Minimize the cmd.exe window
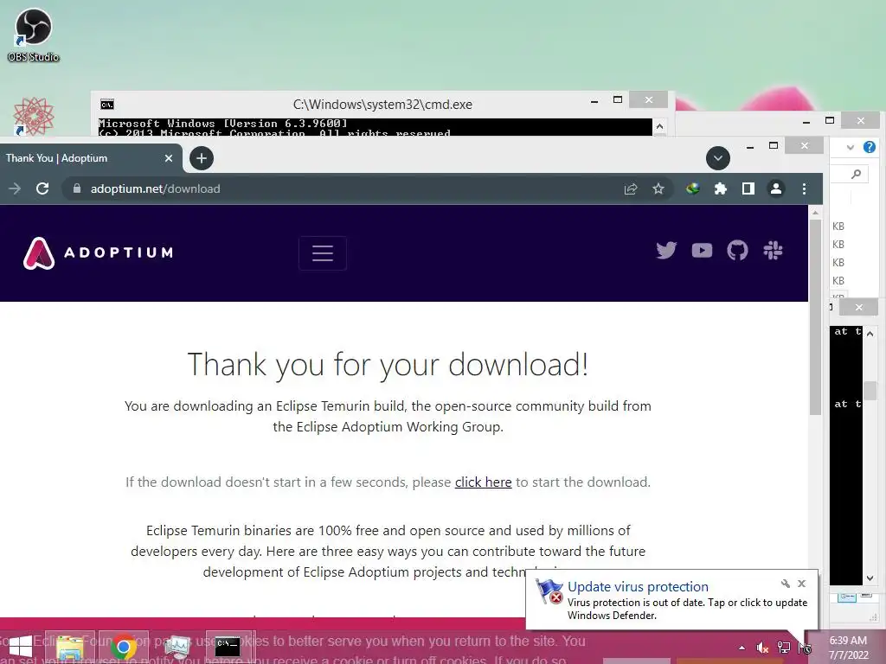 tap(594, 102)
